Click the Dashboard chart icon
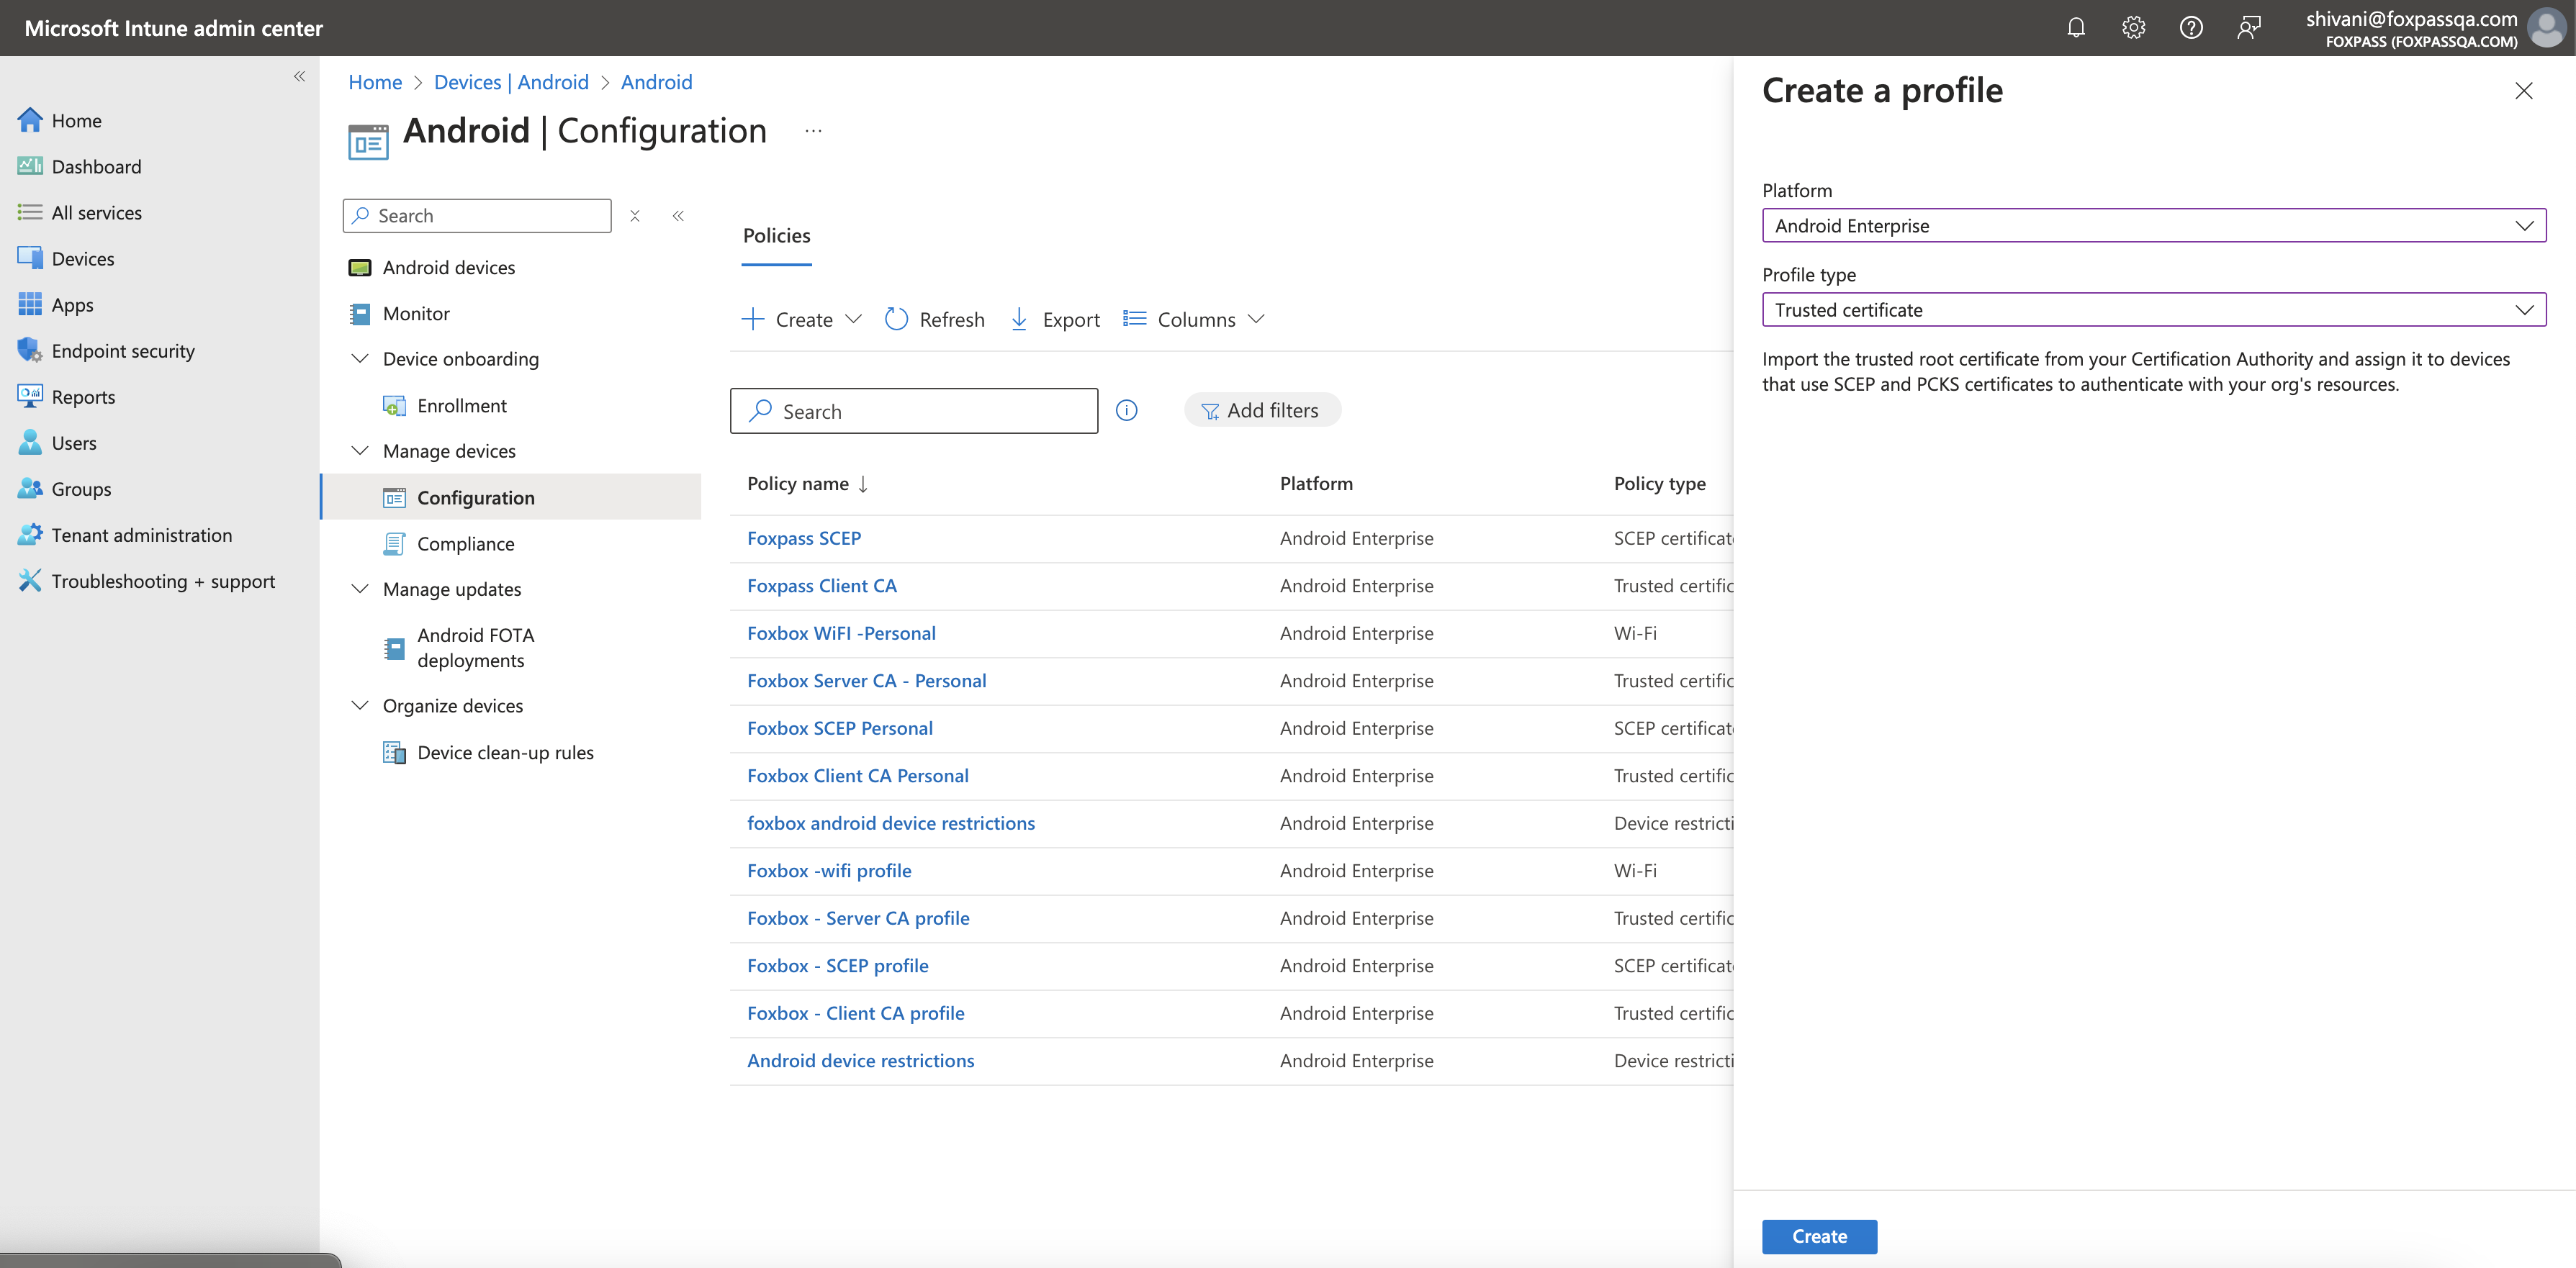Viewport: 2576px width, 1268px height. point(30,166)
